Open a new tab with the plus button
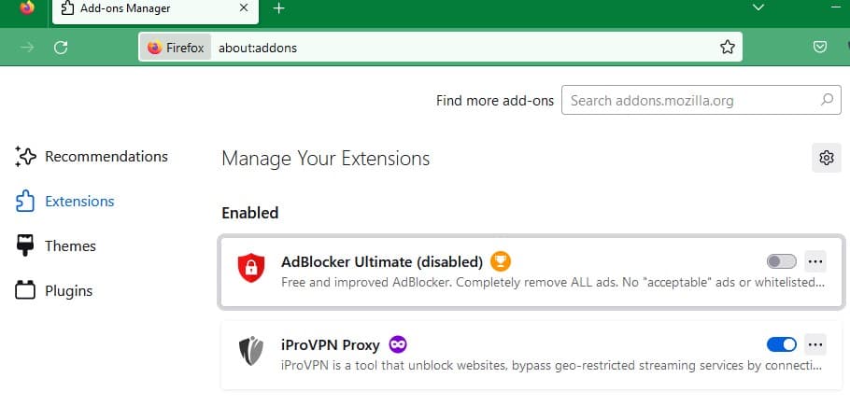The width and height of the screenshot is (850, 420). tap(278, 8)
